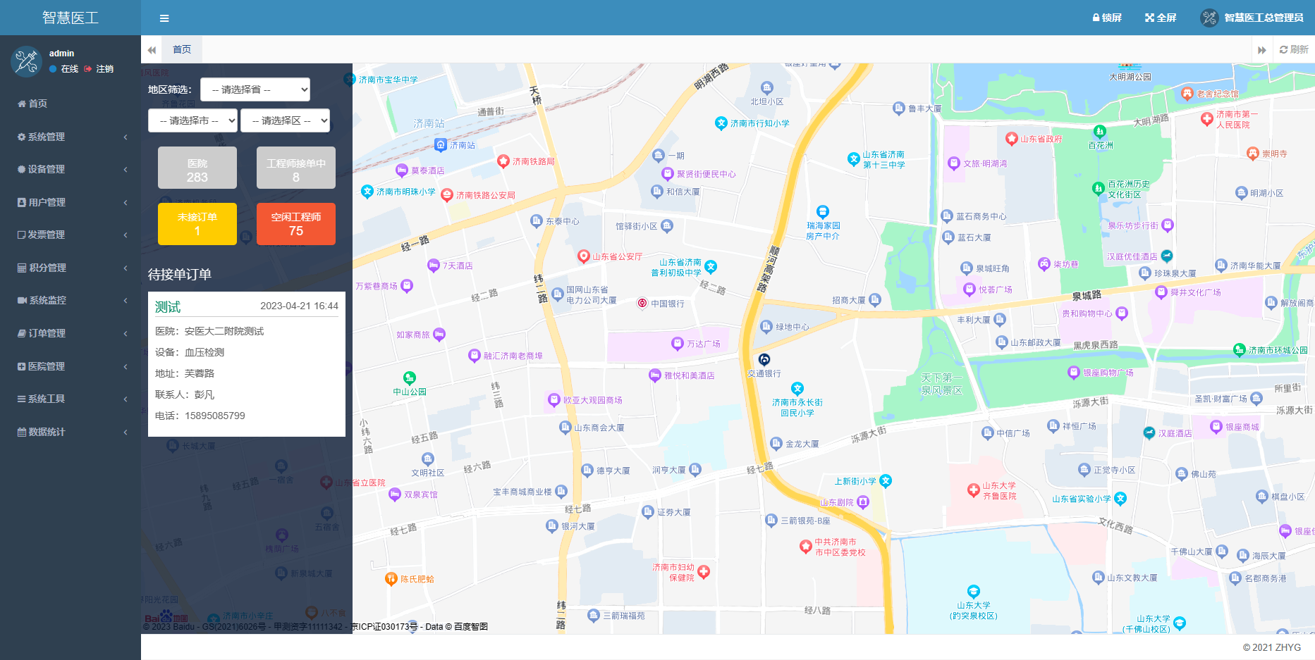Click the 系统监控 camera icon
Screen dimensions: 1315x660
click(x=22, y=300)
